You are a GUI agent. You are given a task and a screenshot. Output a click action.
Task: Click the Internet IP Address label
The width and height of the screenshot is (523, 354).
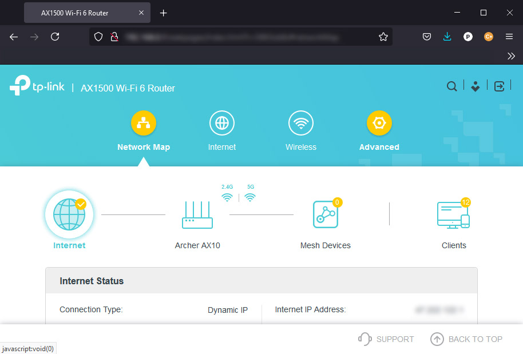coord(310,309)
